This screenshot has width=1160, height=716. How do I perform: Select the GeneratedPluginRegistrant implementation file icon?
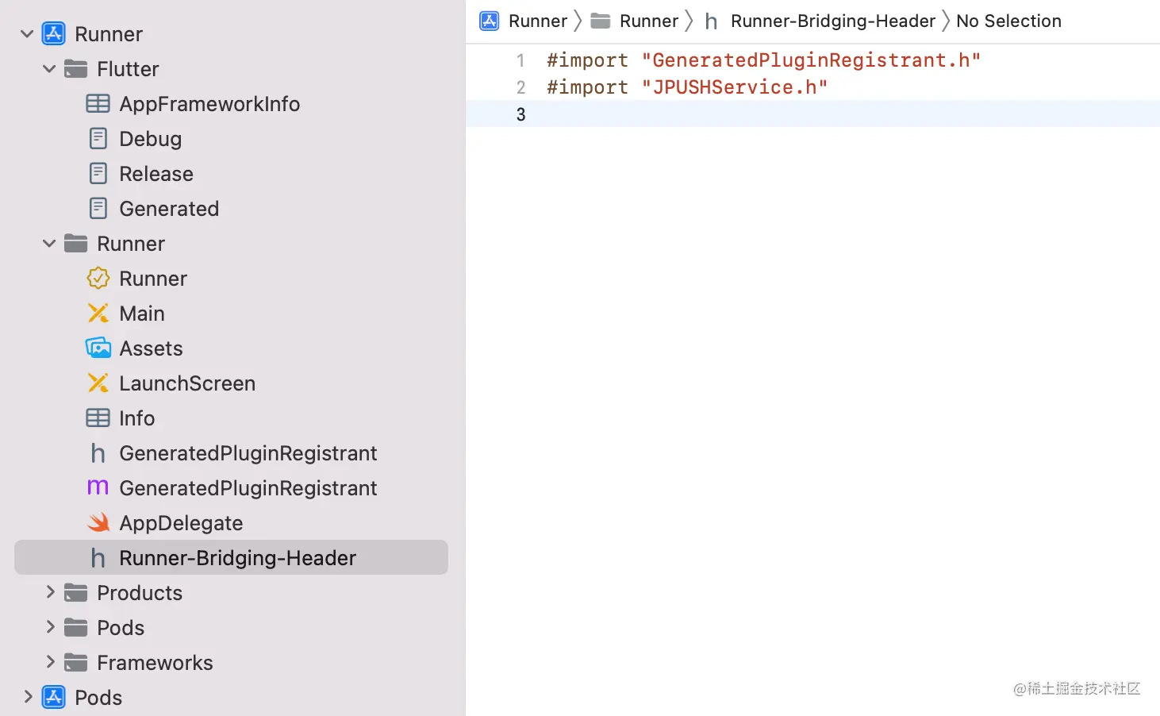(x=98, y=487)
